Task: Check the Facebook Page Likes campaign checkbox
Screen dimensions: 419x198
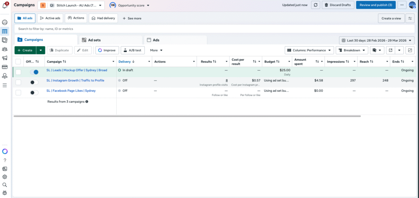Action: [18, 93]
